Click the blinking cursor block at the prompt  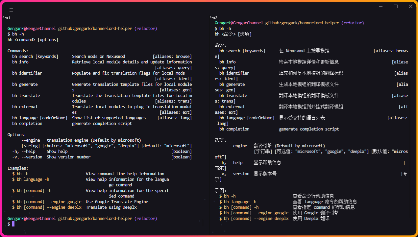[13, 224]
